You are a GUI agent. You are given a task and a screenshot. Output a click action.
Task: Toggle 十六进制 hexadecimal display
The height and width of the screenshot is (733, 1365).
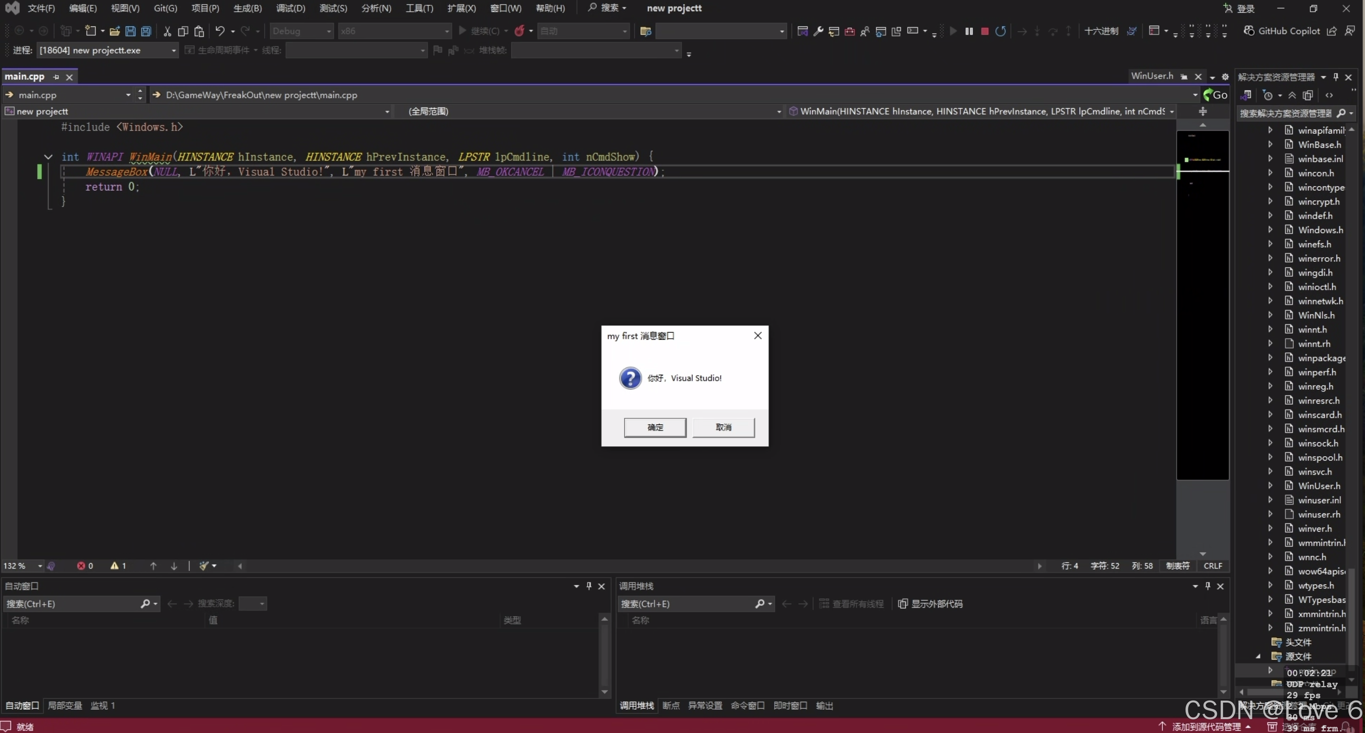(x=1101, y=31)
